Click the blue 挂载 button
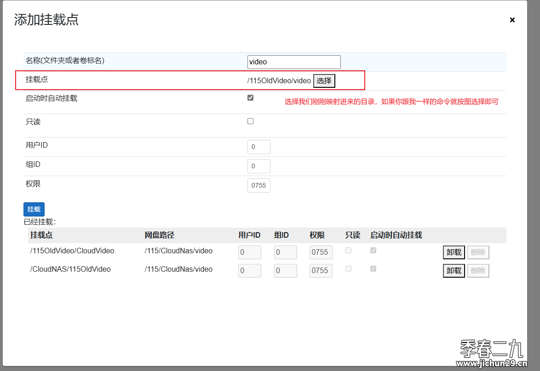 click(34, 209)
